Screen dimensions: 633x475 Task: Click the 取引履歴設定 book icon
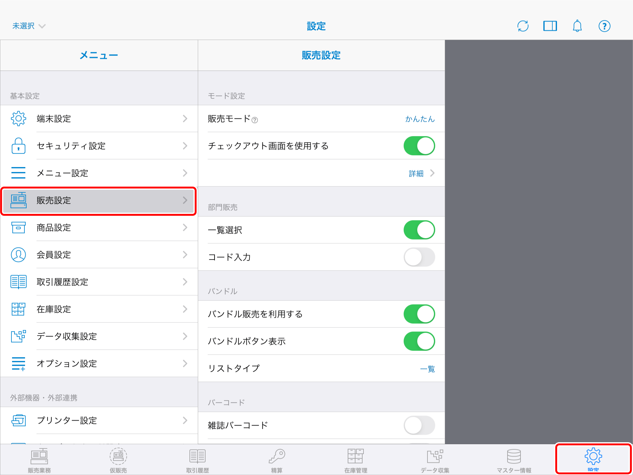click(x=19, y=282)
